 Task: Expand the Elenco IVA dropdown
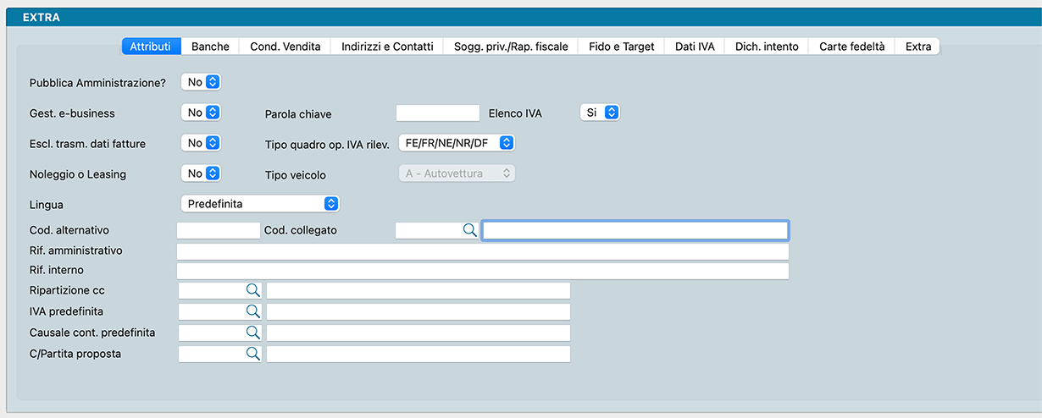(x=600, y=113)
